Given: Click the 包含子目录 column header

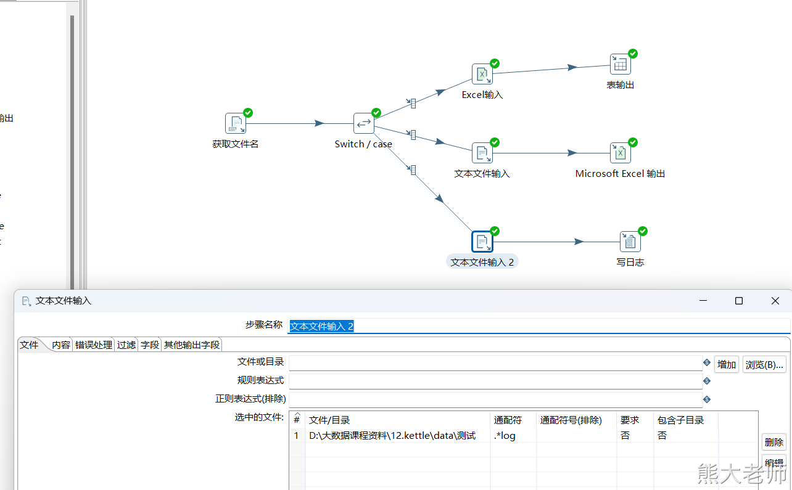Looking at the screenshot, I should click(x=686, y=420).
